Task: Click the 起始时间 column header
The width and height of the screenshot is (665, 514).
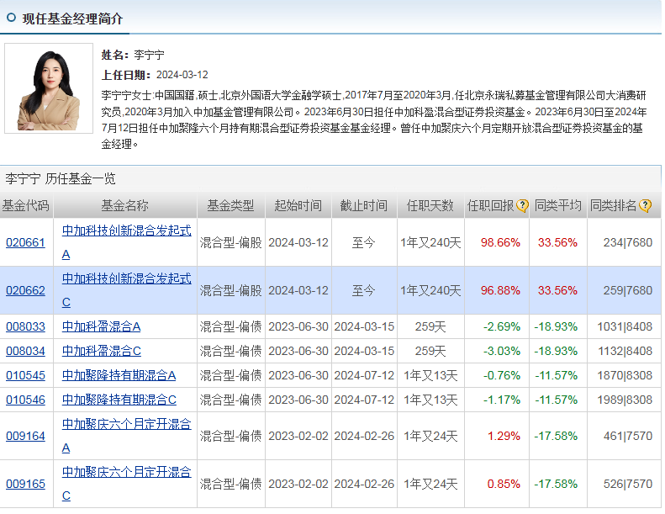Action: point(298,206)
